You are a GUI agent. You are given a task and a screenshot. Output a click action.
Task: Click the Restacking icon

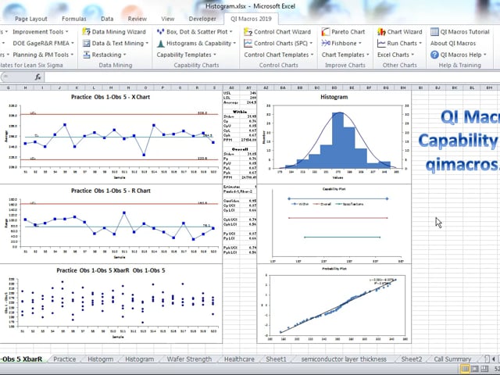coord(87,55)
